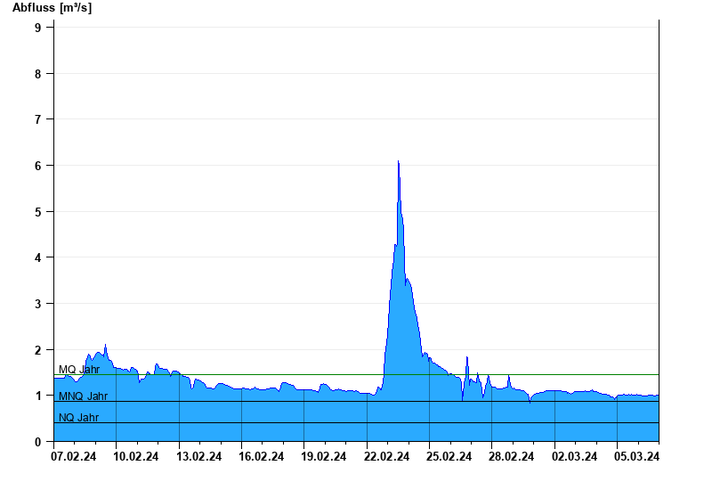Click the 05.03.24 date label
The image size is (712, 490).
pos(636,456)
